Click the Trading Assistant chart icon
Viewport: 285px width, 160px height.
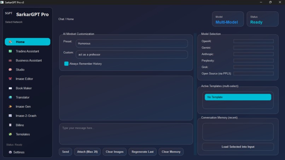10,51
